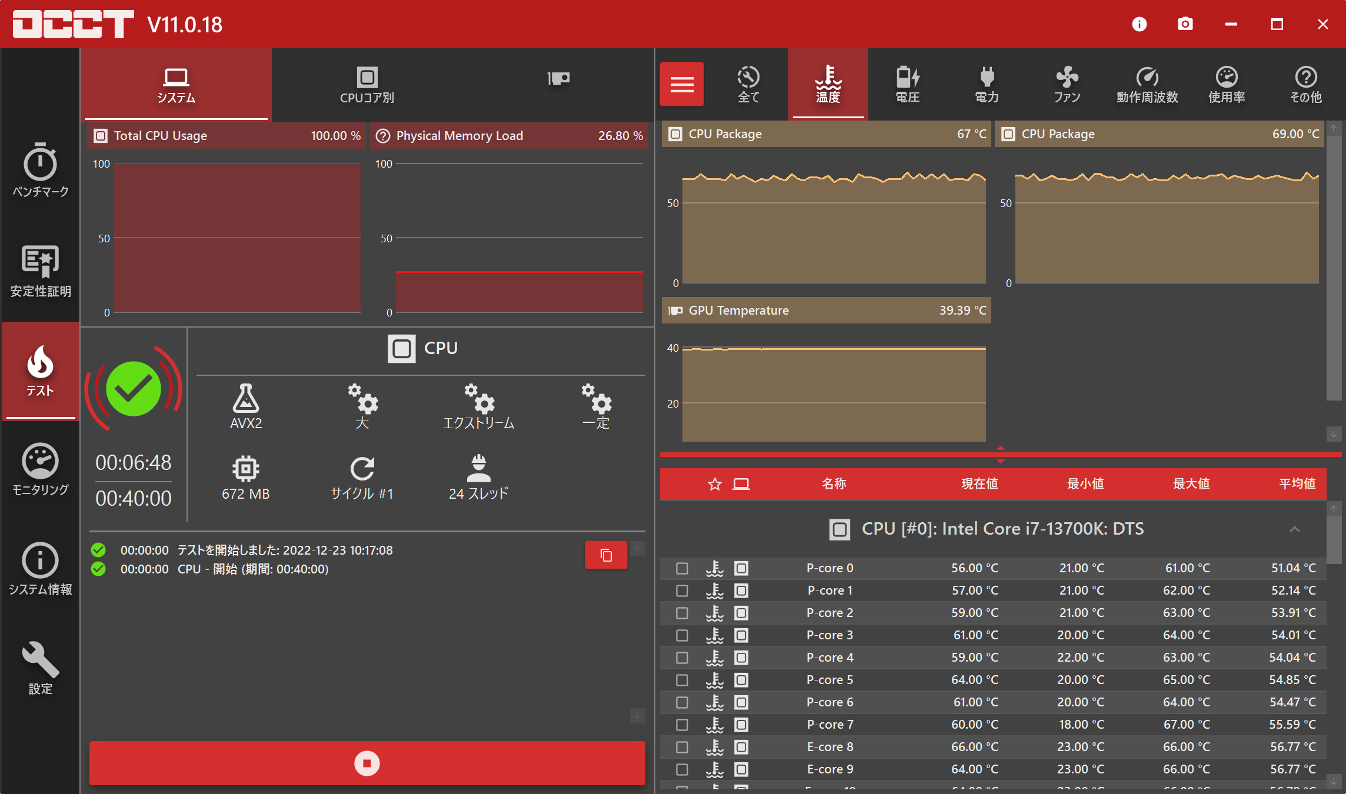The height and width of the screenshot is (794, 1346).
Task: Select the 温度 temperature tab
Action: 828,84
